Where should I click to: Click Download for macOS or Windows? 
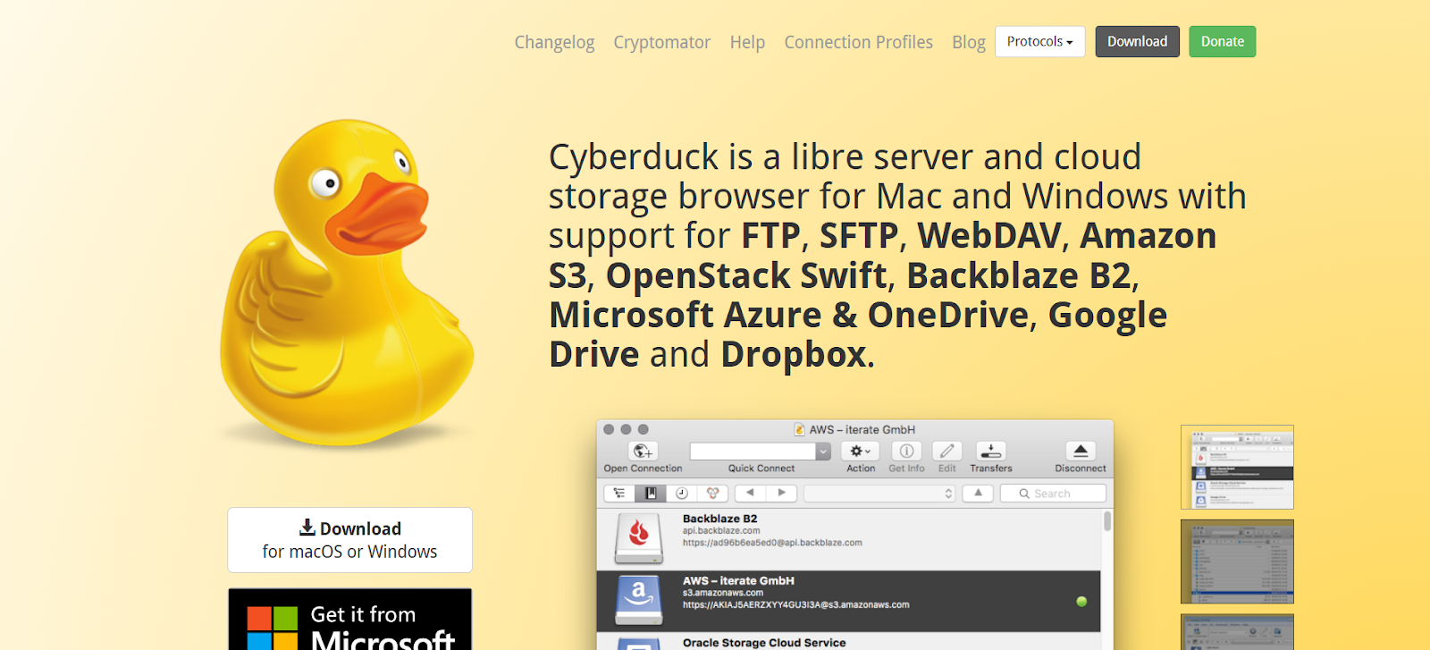pyautogui.click(x=349, y=540)
